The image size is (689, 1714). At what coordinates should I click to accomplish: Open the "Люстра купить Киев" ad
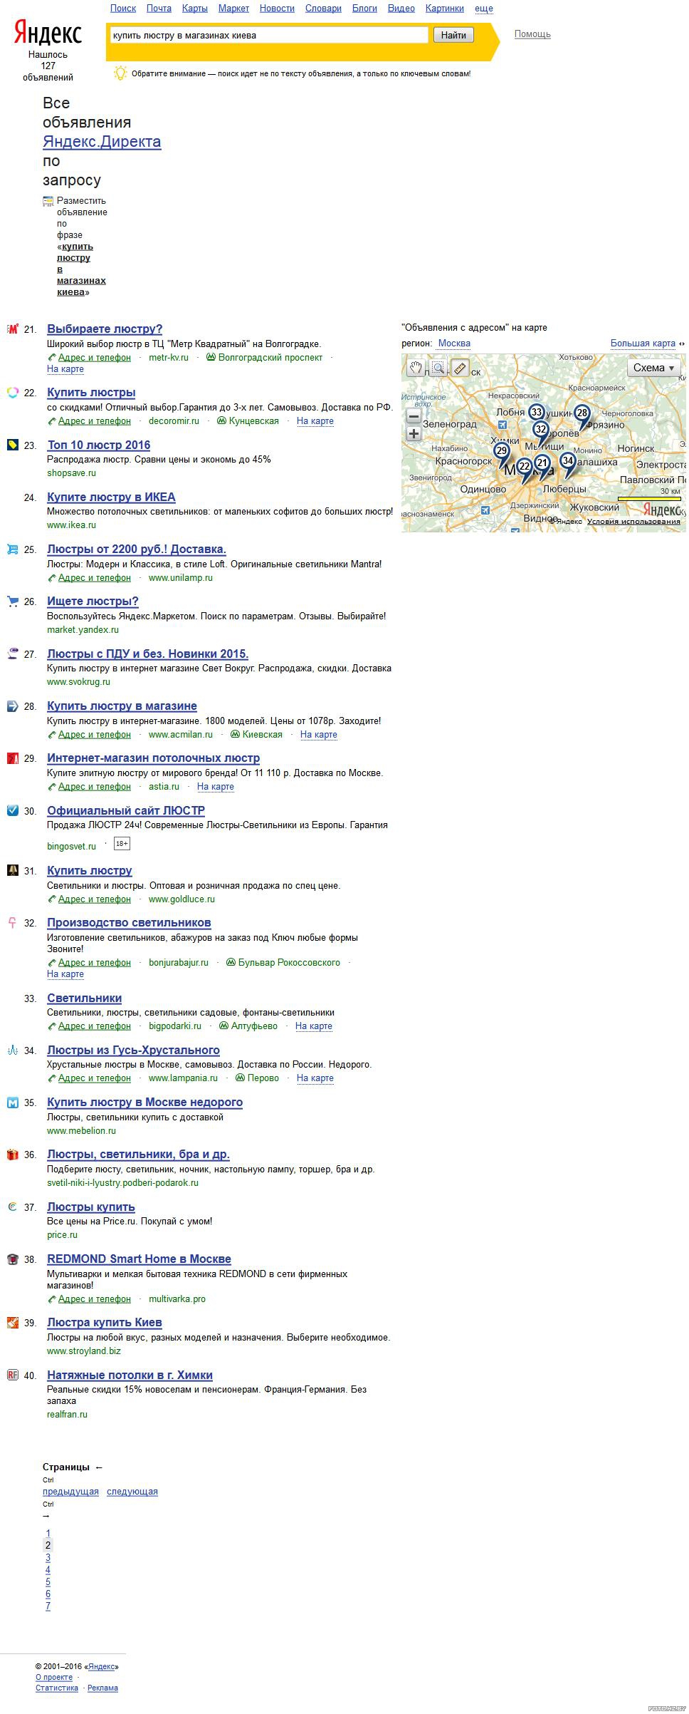pyautogui.click(x=105, y=1323)
